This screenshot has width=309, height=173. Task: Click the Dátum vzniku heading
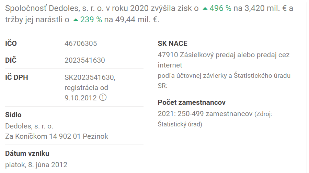pos(27,153)
